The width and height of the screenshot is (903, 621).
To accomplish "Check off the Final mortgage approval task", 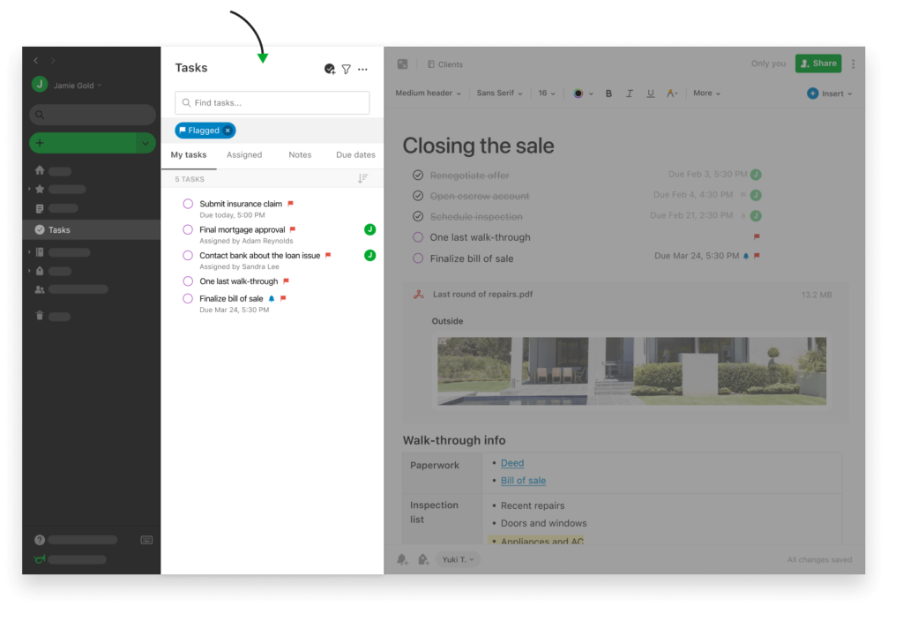I will point(187,229).
